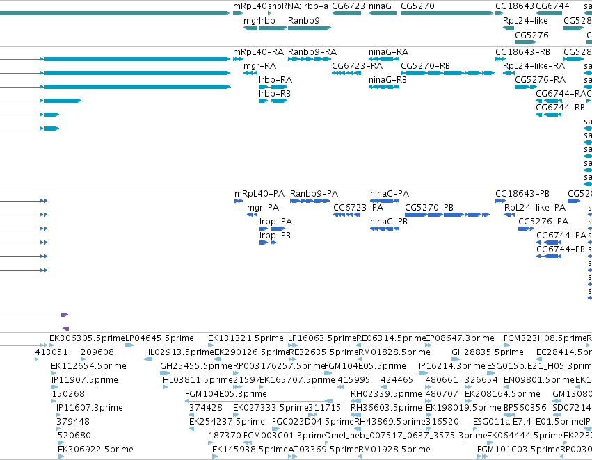Click the CG5276-PA protein label
592x460 pixels.
(543, 222)
